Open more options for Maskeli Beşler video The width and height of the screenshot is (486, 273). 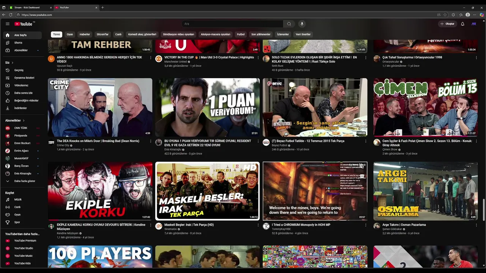[x=258, y=225]
